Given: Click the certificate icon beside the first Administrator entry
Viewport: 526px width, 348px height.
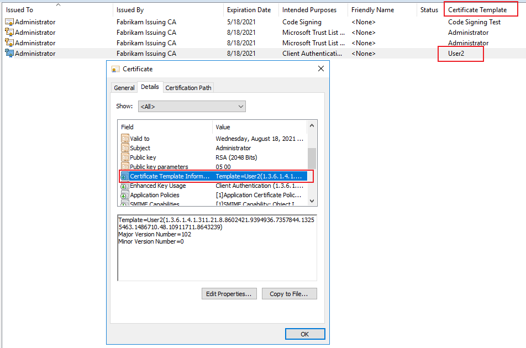Looking at the screenshot, I should pyautogui.click(x=8, y=22).
